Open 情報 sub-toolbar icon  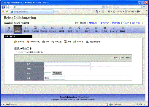[45, 42]
